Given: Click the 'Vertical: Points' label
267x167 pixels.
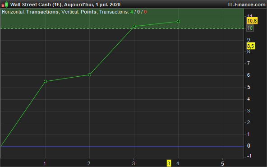Looking at the screenshot, I should 79,12.
